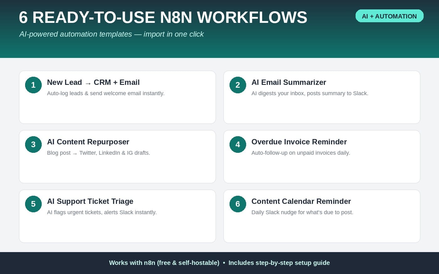This screenshot has height=274, width=439.
Task: Click the number 6 circle badge
Action: [x=238, y=204]
